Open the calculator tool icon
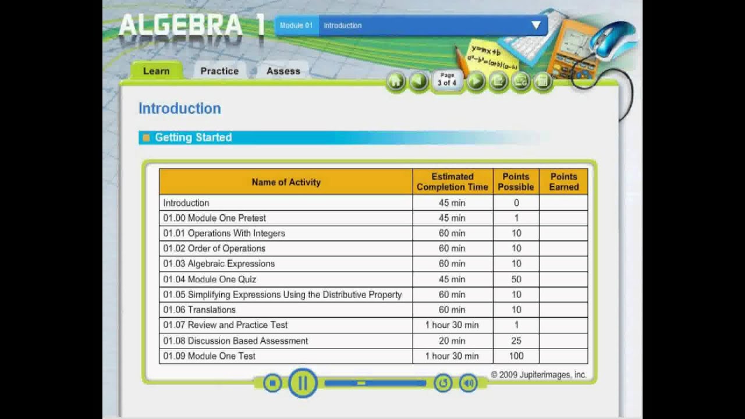 point(542,82)
